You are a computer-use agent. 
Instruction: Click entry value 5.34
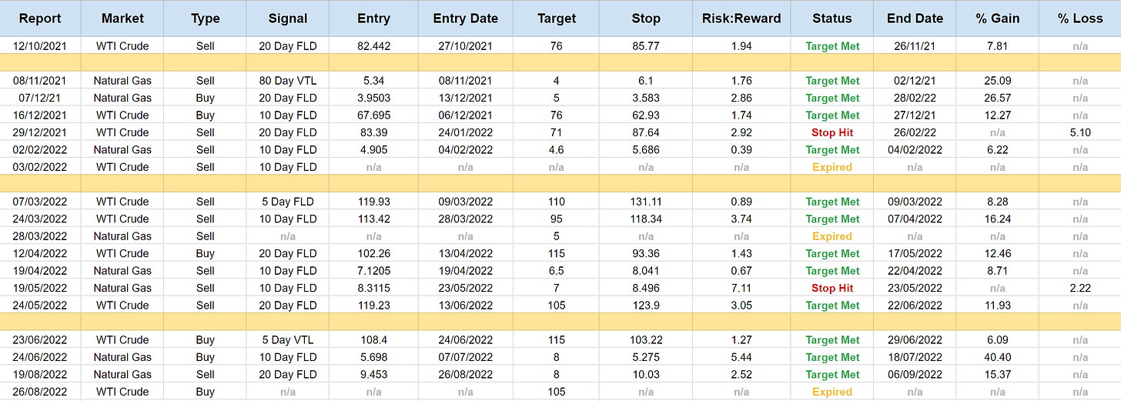(374, 81)
